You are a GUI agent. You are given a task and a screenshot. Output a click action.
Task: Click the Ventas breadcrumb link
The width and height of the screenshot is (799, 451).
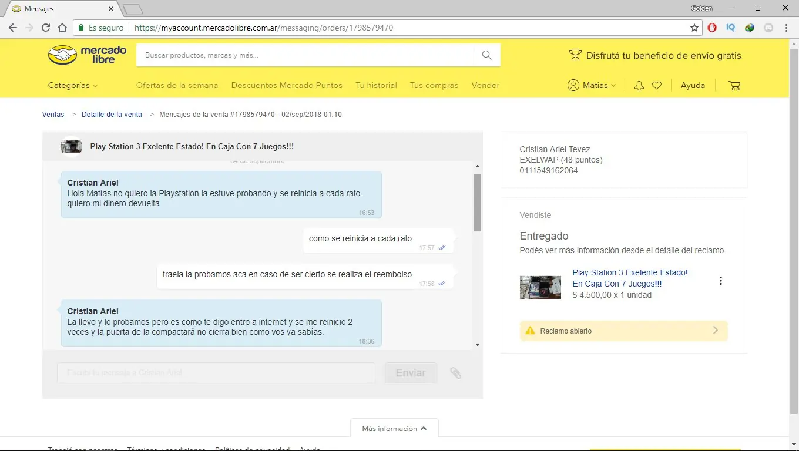(x=53, y=115)
